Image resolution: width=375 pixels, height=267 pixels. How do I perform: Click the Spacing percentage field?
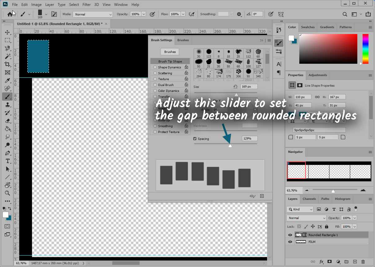tap(250, 139)
